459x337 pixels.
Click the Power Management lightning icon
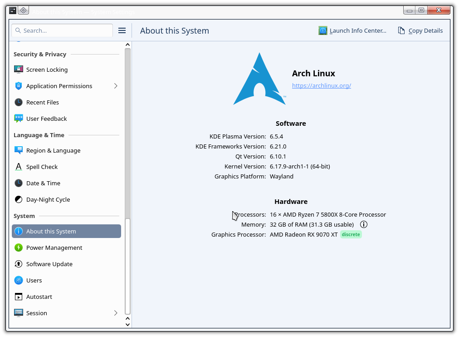[x=19, y=248]
